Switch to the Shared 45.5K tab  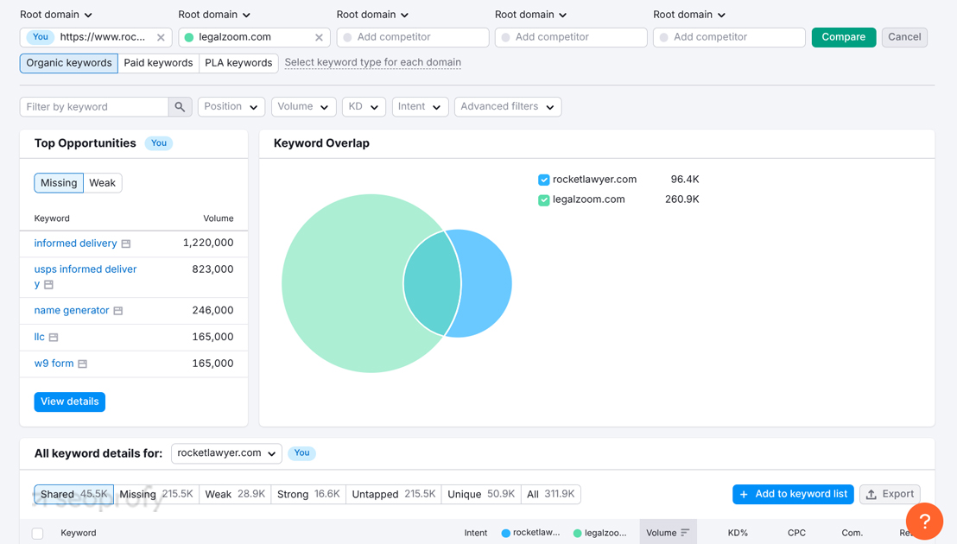74,494
